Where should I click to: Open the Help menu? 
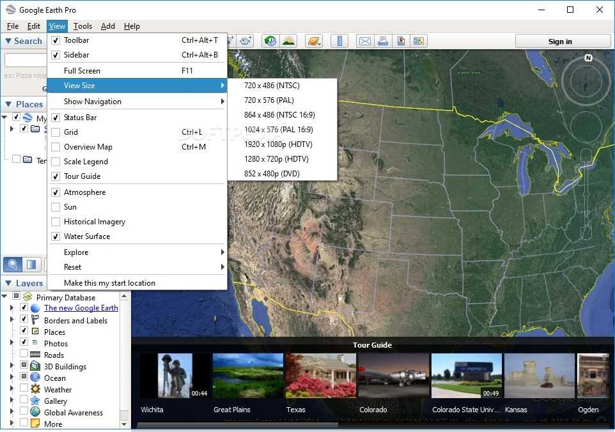click(132, 26)
